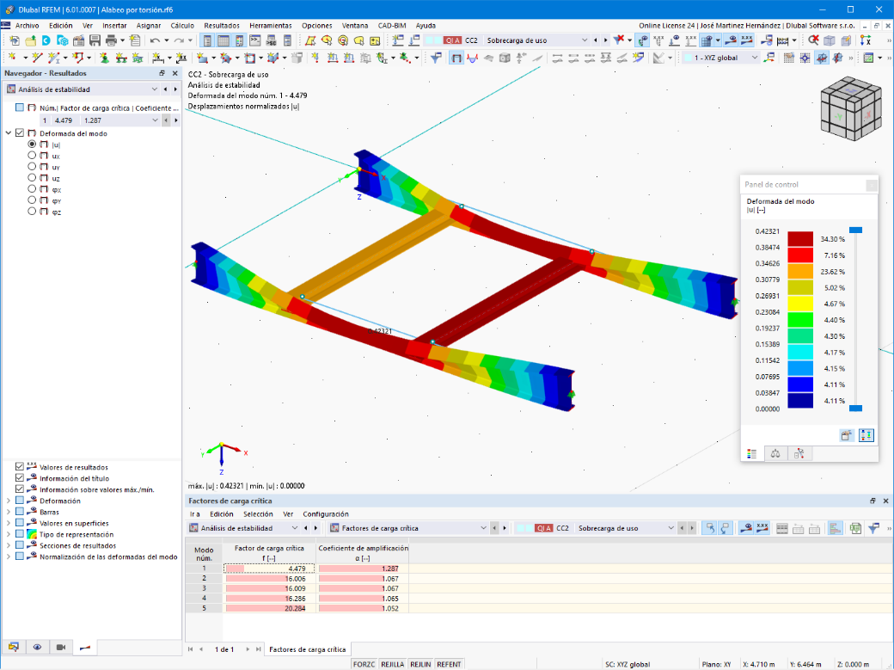894x670 pixels.
Task: Click the dark red legend color swatch
Action: click(800, 238)
